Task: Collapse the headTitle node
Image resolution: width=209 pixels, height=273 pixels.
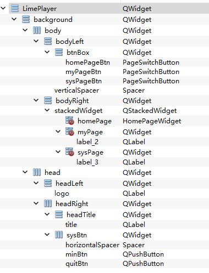Action: point(47,214)
